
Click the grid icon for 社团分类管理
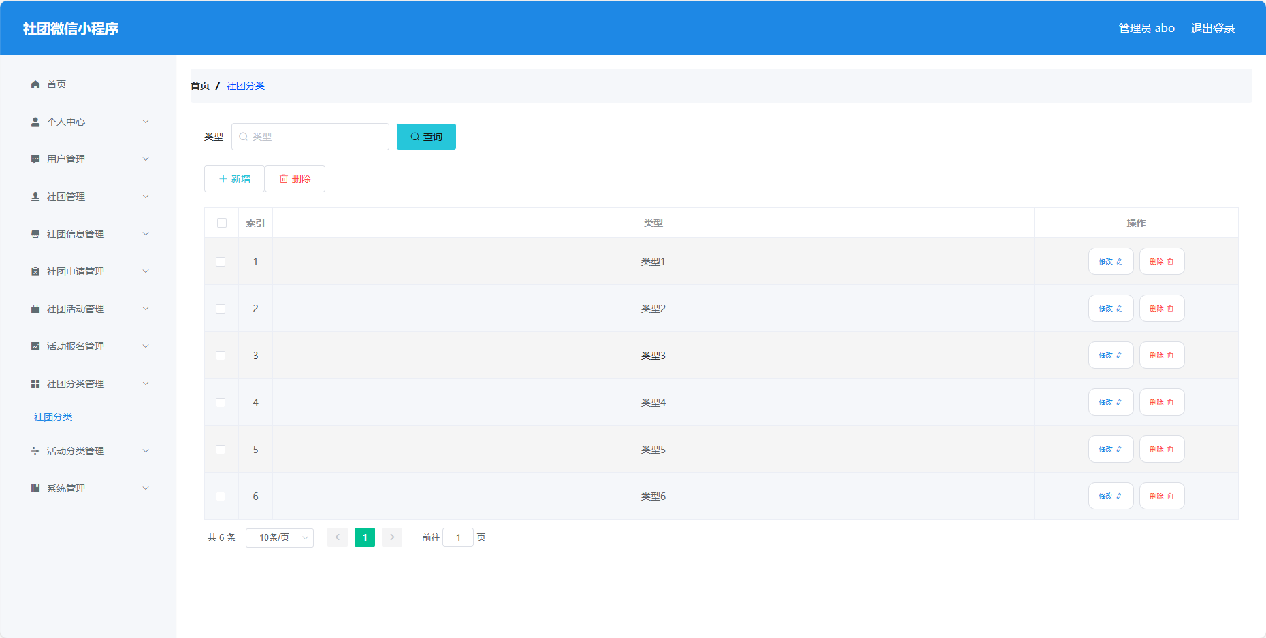click(x=35, y=384)
